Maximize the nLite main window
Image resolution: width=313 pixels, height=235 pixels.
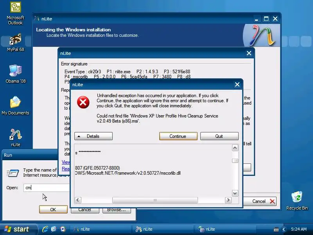point(266,19)
